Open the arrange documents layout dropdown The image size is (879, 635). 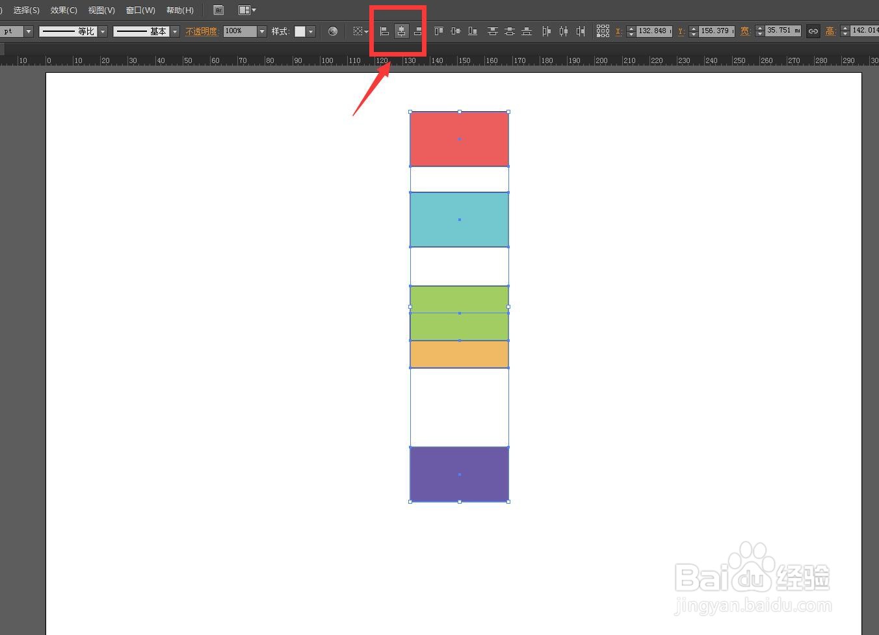pos(247,10)
